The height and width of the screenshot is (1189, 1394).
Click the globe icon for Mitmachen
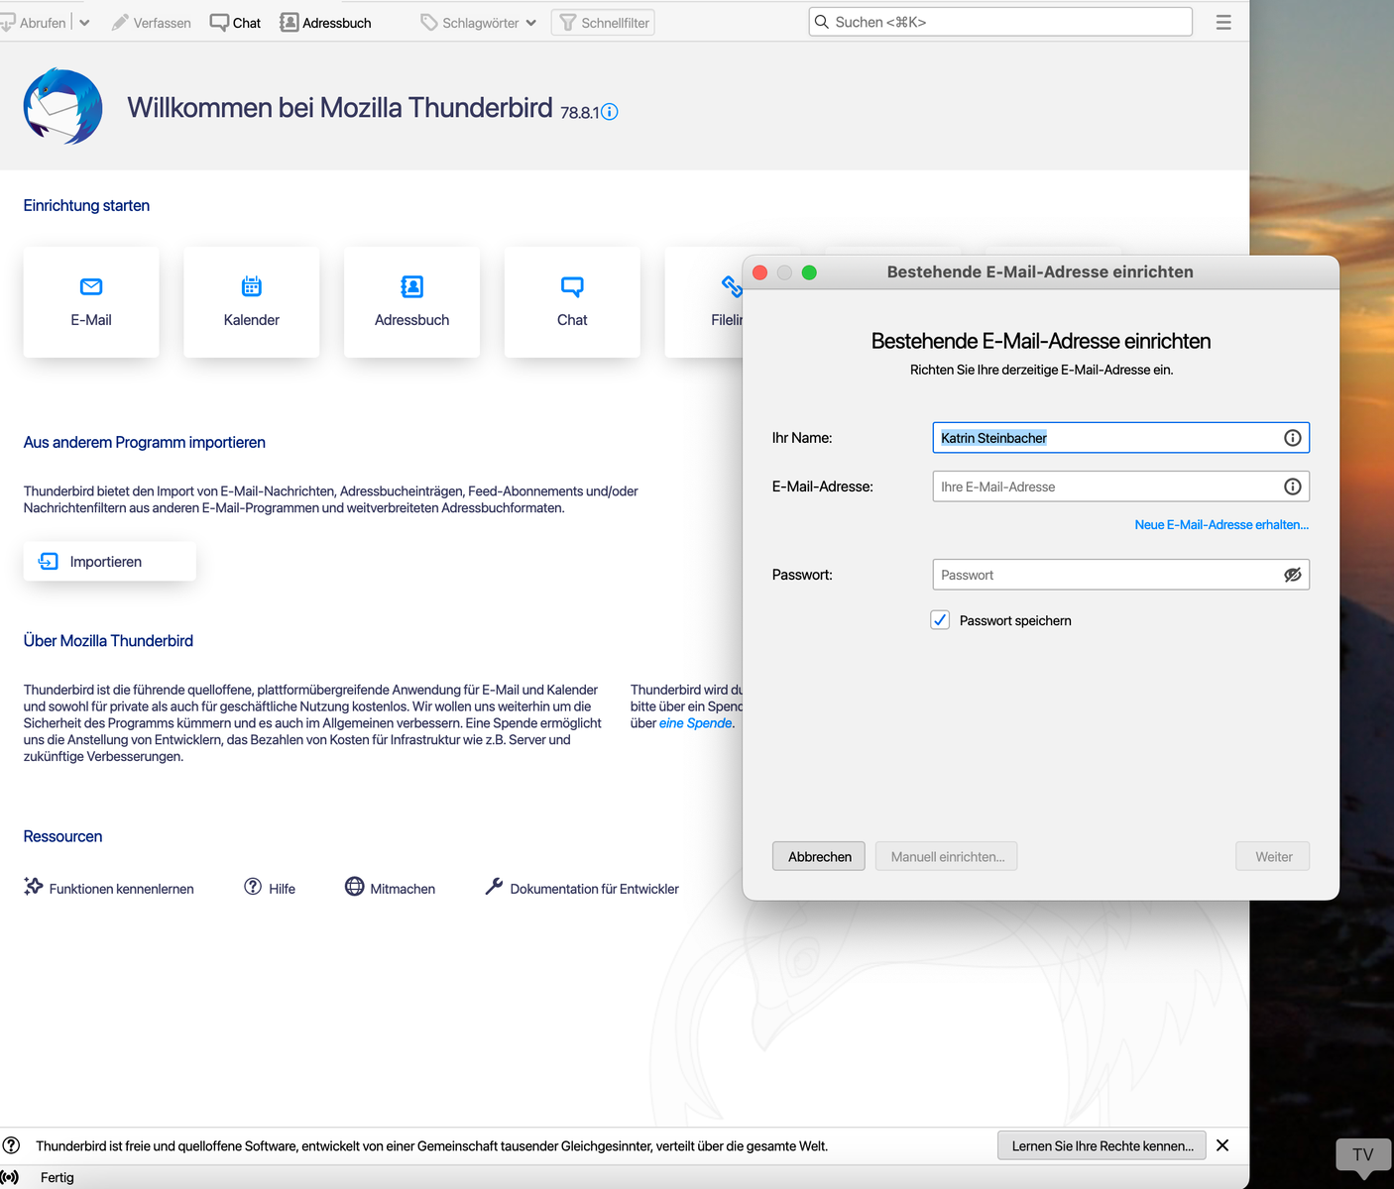click(x=355, y=887)
